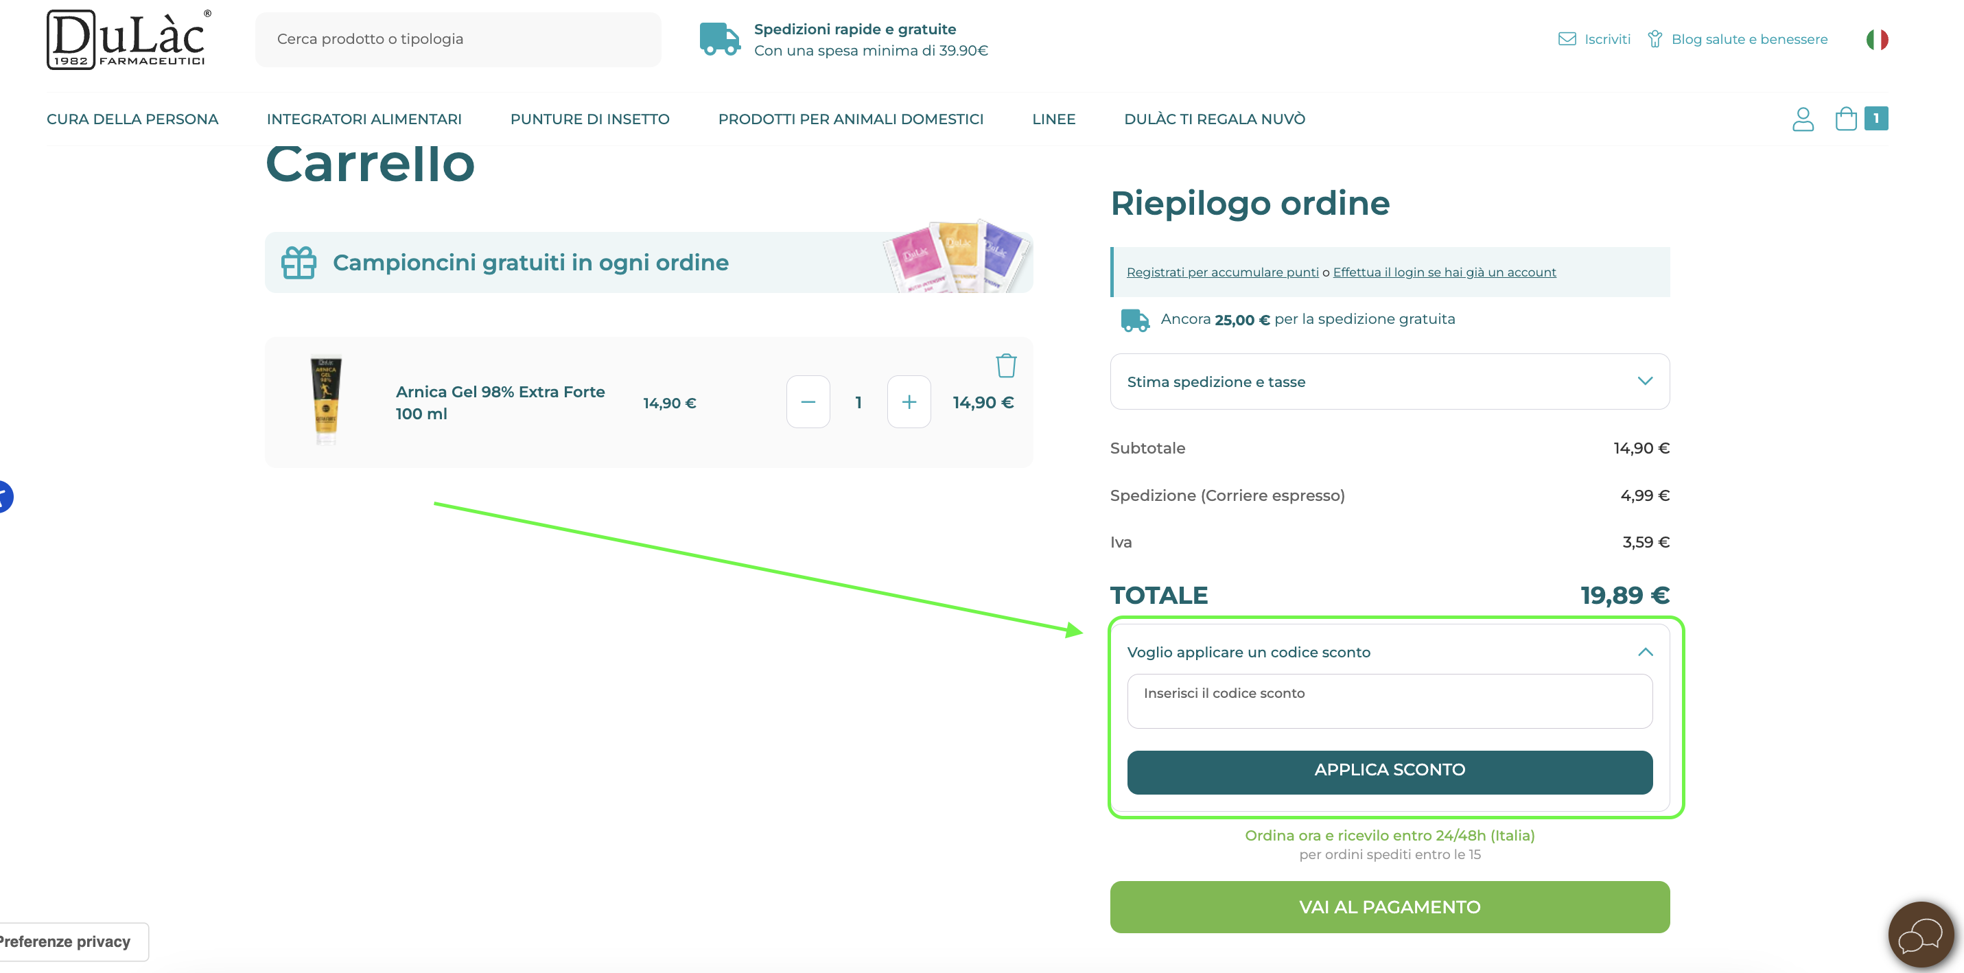Delete Arnica Gel with trash icon
This screenshot has height=973, width=1964.
(1005, 365)
